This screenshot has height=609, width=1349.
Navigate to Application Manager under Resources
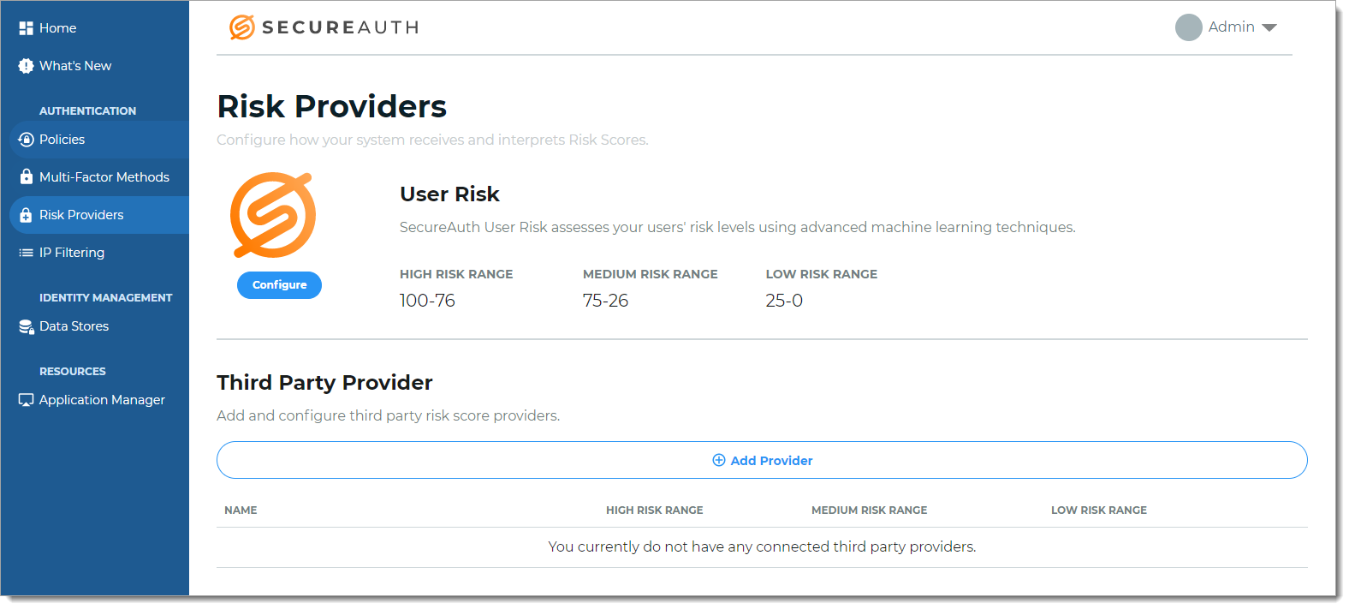click(102, 399)
